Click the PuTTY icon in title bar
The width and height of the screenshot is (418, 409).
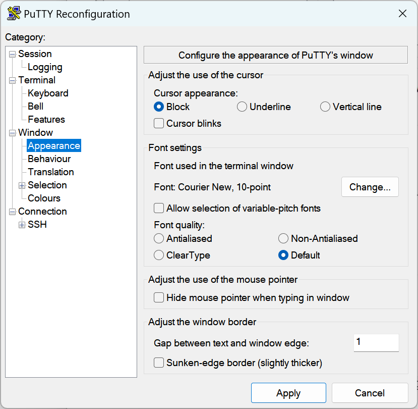pyautogui.click(x=14, y=14)
